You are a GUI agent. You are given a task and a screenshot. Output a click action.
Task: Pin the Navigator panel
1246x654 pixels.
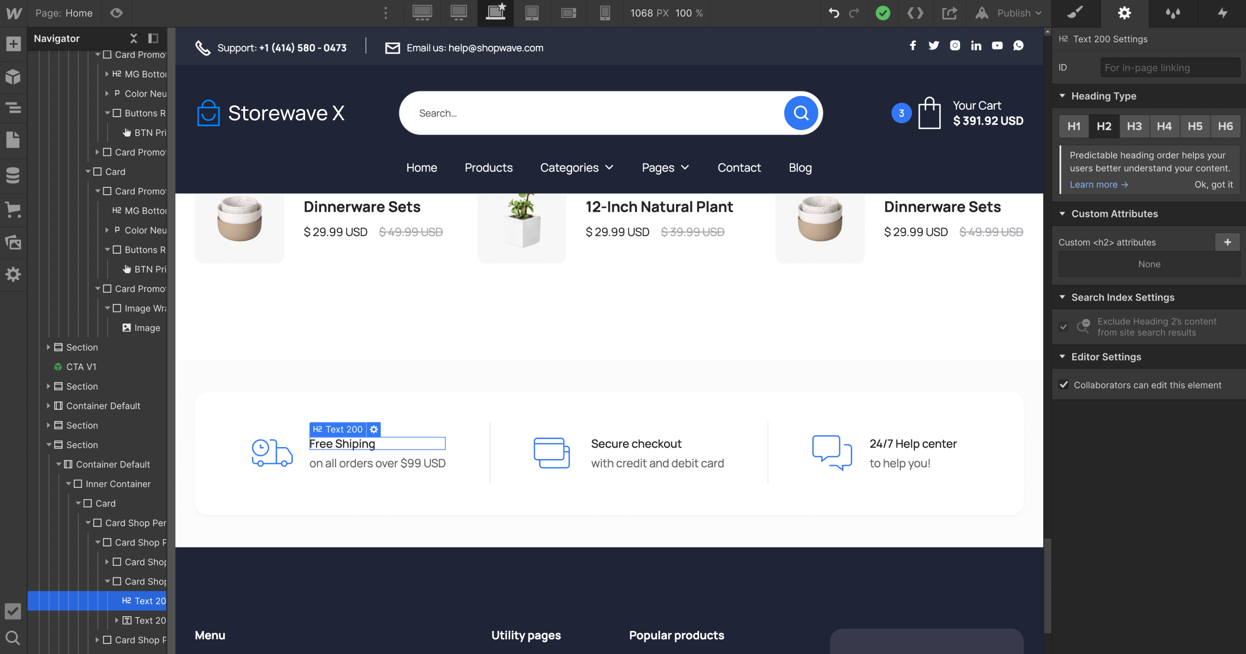(153, 38)
